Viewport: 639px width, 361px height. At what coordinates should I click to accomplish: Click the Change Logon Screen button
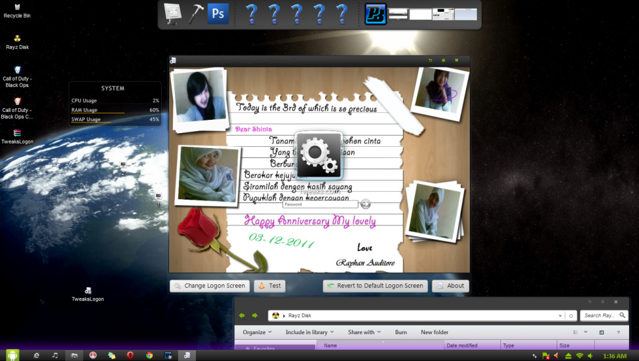click(x=210, y=285)
